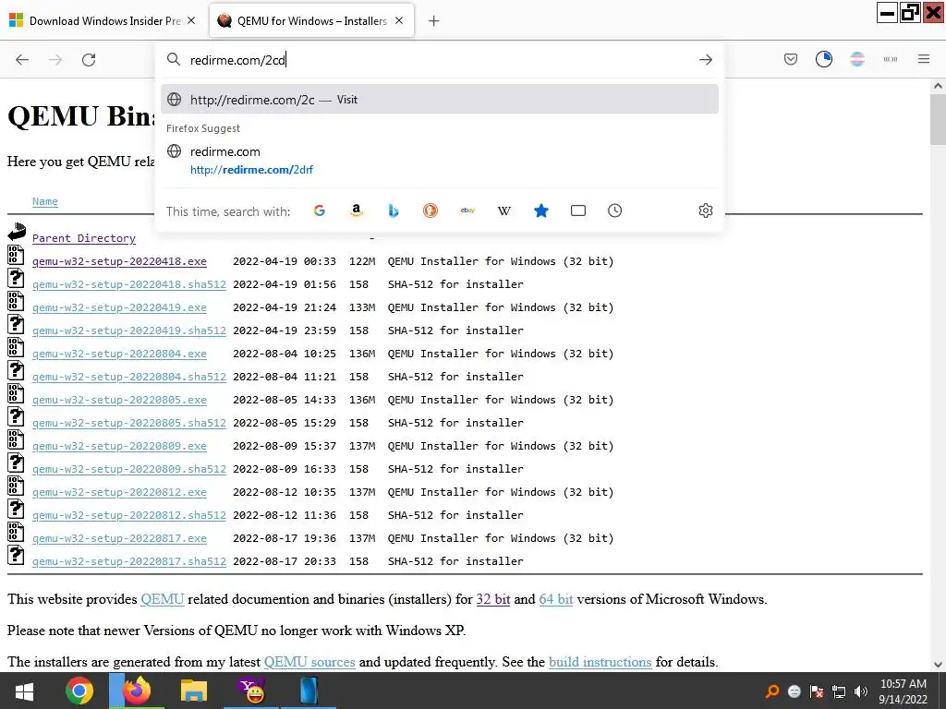Search this time with DuckDuckGo
This screenshot has height=709, width=946.
[431, 210]
